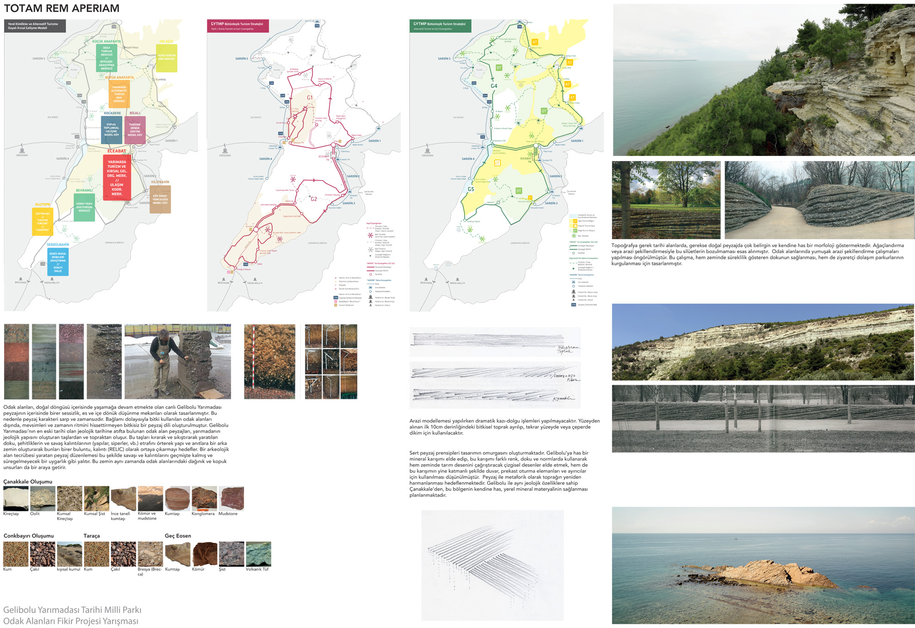915x628 pixels.
Task: Click the pink asterisk icon in the legend
Action: point(370,235)
